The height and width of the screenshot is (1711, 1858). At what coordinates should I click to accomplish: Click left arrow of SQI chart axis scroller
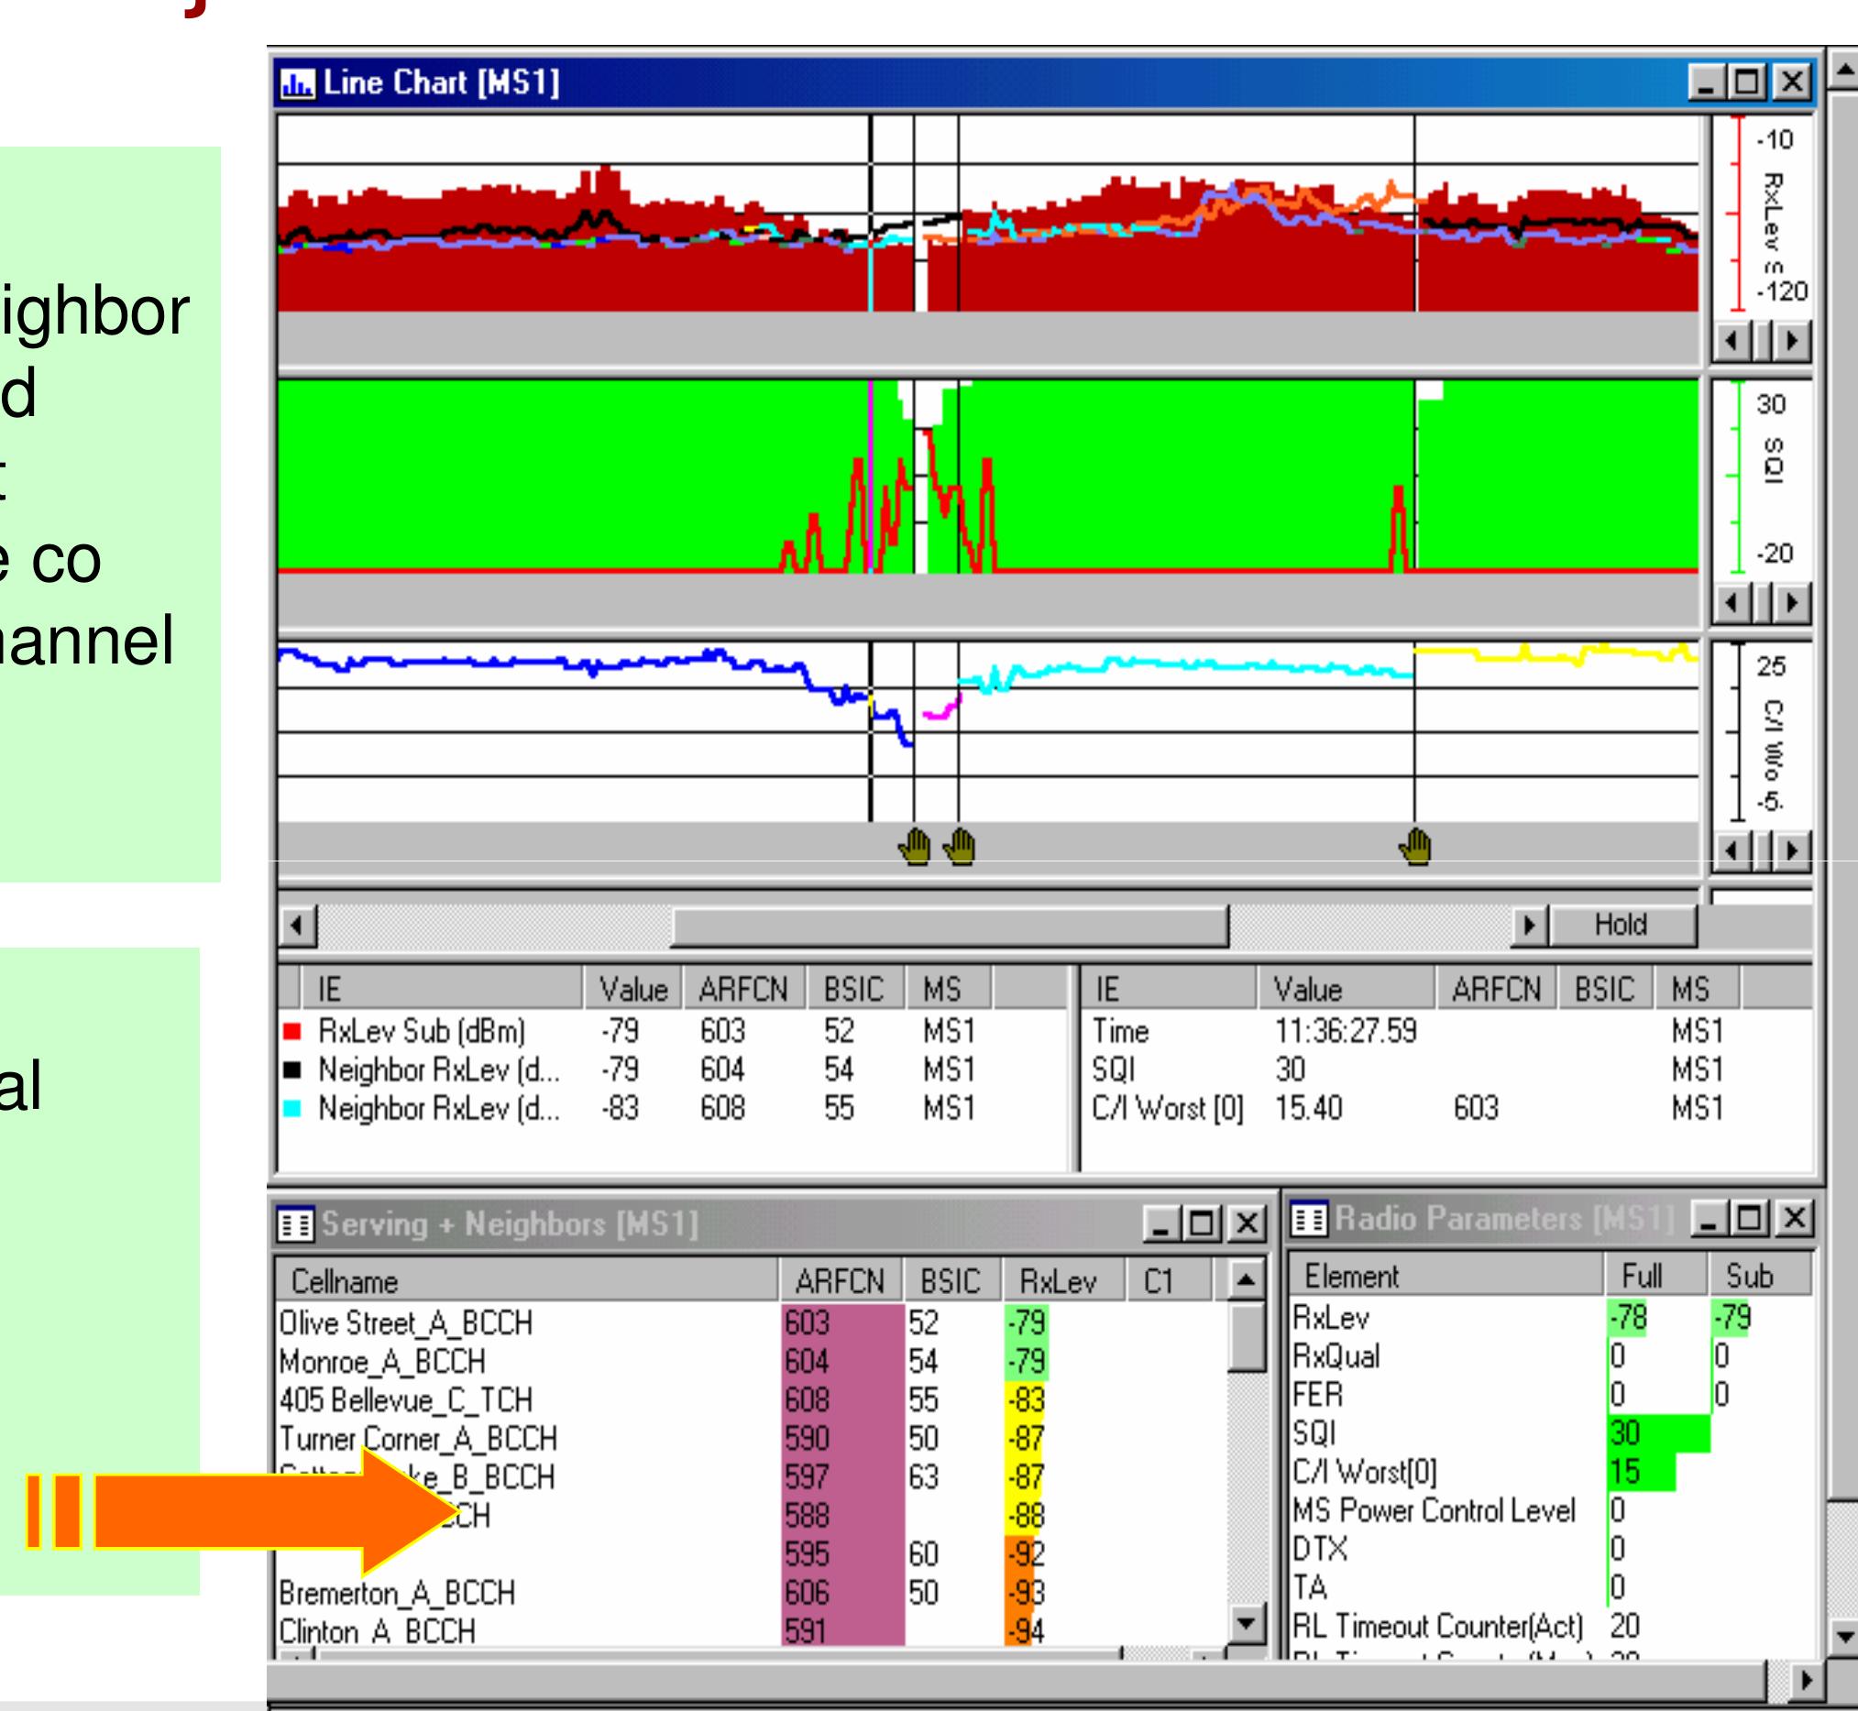(1731, 604)
